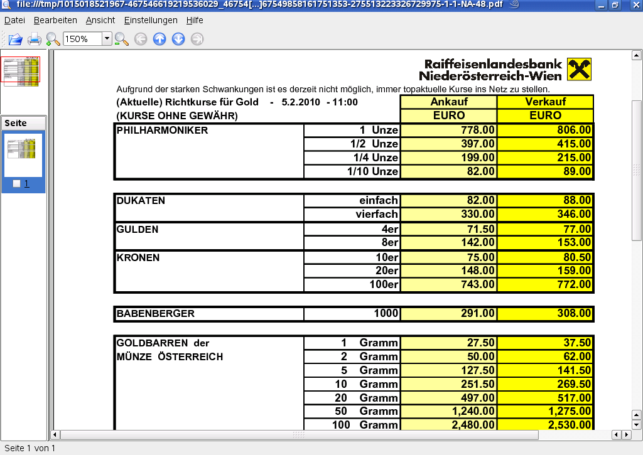Tick the checkbox beside page 1 thumbnail

click(17, 184)
